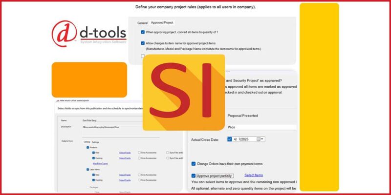The height and width of the screenshot is (195, 391).
Task: Click the Description text field
Action: pyautogui.click(x=121, y=131)
